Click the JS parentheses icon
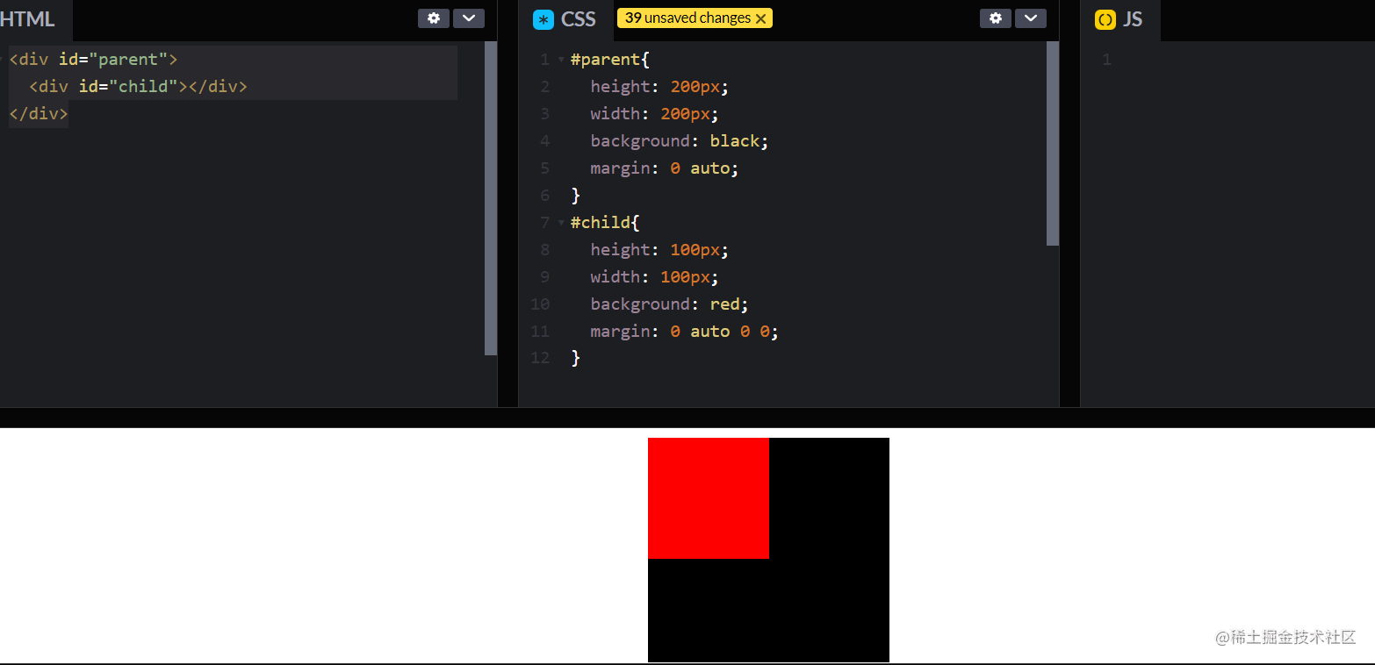 (x=1105, y=19)
